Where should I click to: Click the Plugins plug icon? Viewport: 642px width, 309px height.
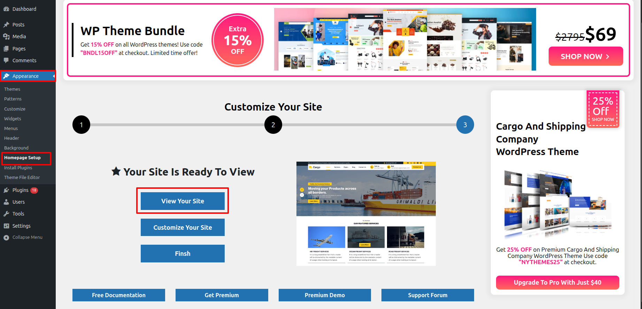coord(6,190)
